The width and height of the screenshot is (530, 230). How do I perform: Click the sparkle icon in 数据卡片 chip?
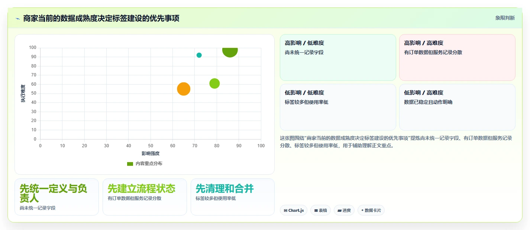click(x=362, y=210)
